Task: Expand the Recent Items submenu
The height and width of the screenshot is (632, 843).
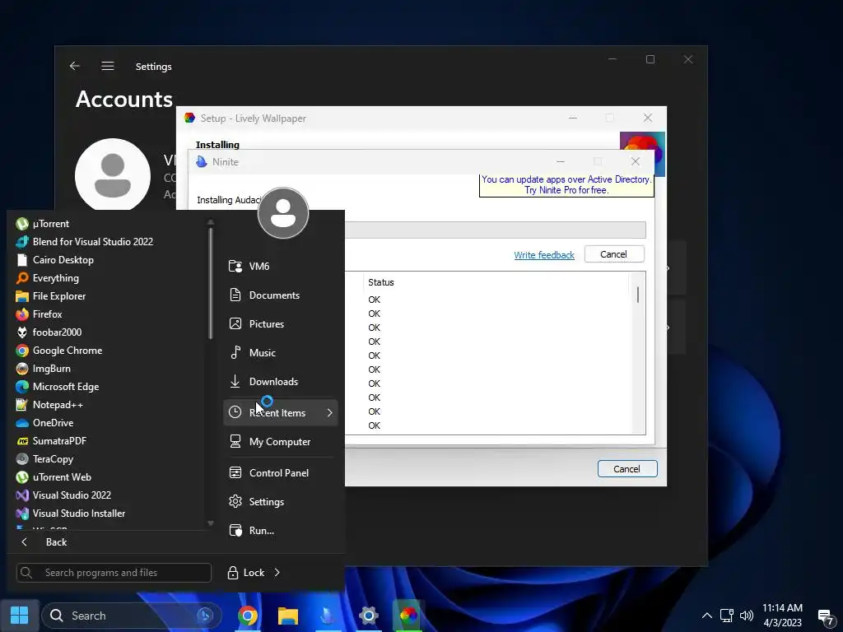Action: coord(280,413)
